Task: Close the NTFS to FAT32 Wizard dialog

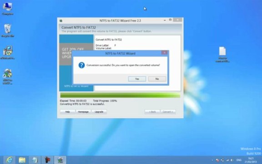Action: pyautogui.click(x=164, y=52)
